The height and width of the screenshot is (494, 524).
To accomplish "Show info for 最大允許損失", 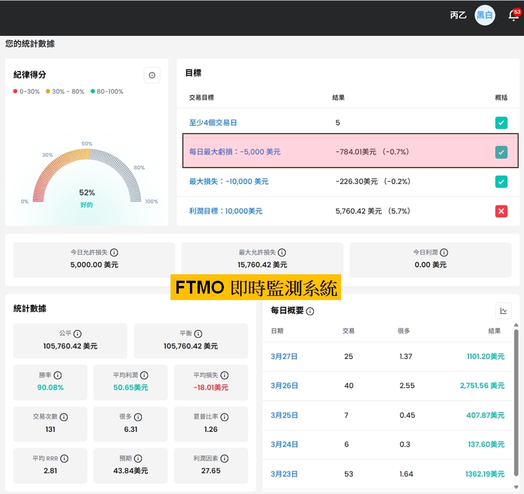I will (282, 253).
